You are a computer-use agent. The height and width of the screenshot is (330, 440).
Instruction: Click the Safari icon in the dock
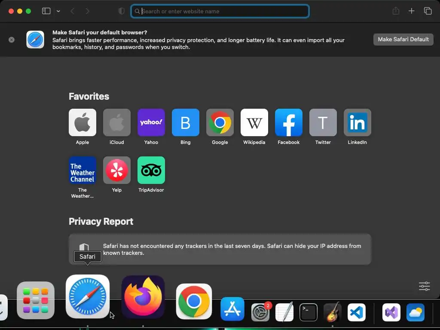click(88, 296)
